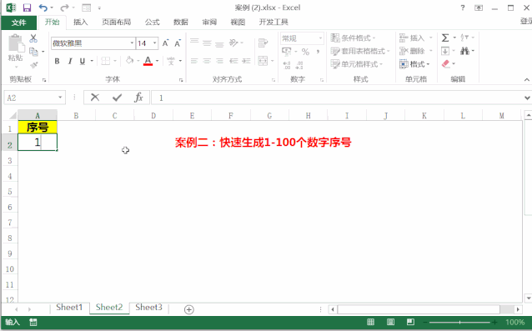The image size is (532, 331).
Task: Open Sort and Filter tool
Action: [464, 38]
